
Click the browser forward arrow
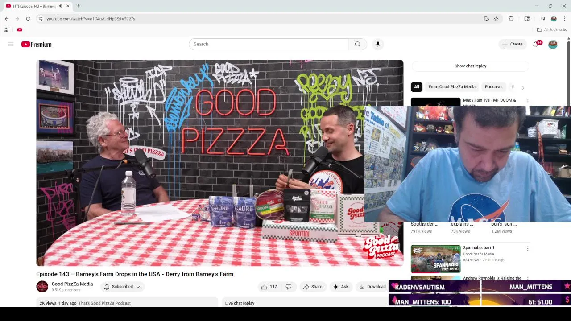coord(17,19)
